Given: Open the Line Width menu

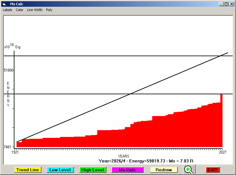Looking at the screenshot, I should [35, 10].
